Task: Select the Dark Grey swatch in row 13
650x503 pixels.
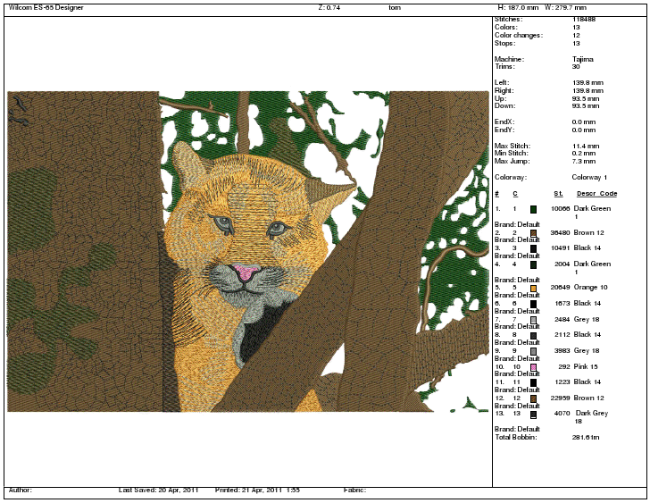Action: point(533,415)
